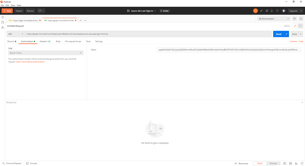Open keyboard shortcuts icon in status bar
Viewport: 305px width, 166px height.
[296, 164]
